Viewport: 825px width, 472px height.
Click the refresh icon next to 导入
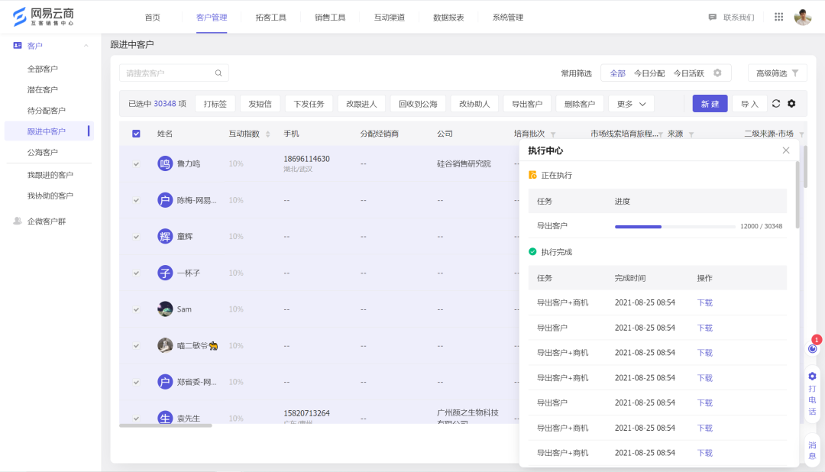point(775,104)
